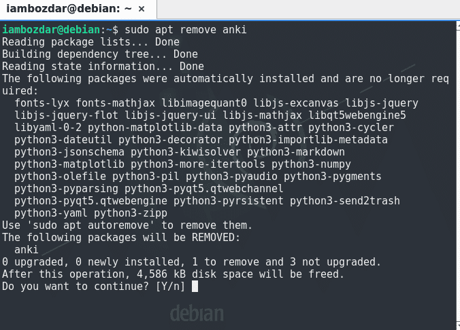Click the green iambozdar@debian prompt text
Screen dimensions: 460x330
click(x=51, y=30)
